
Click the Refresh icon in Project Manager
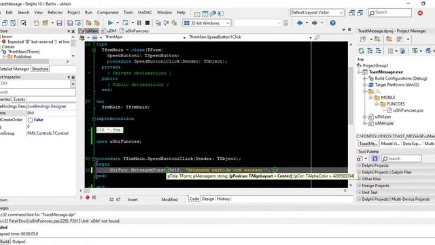(361, 51)
